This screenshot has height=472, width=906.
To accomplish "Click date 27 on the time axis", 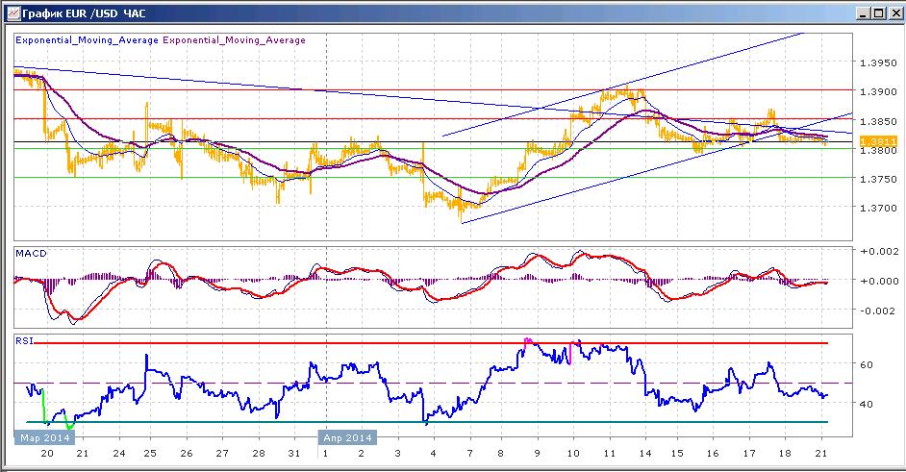I will tap(222, 454).
